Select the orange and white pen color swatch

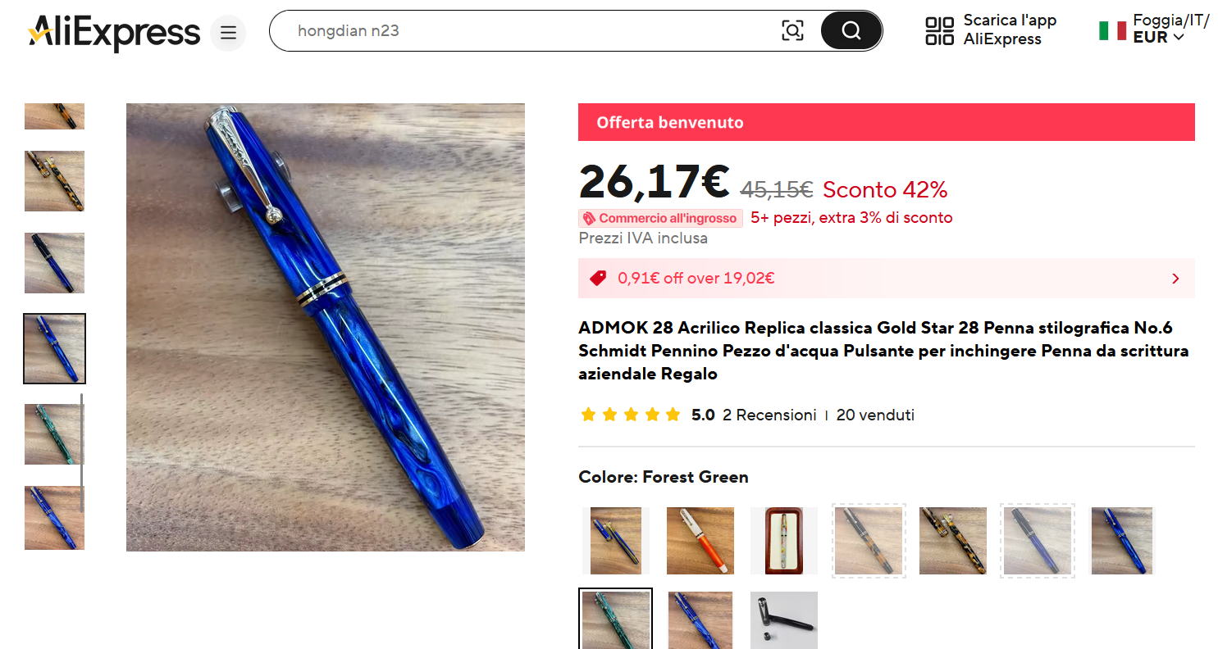click(x=700, y=541)
